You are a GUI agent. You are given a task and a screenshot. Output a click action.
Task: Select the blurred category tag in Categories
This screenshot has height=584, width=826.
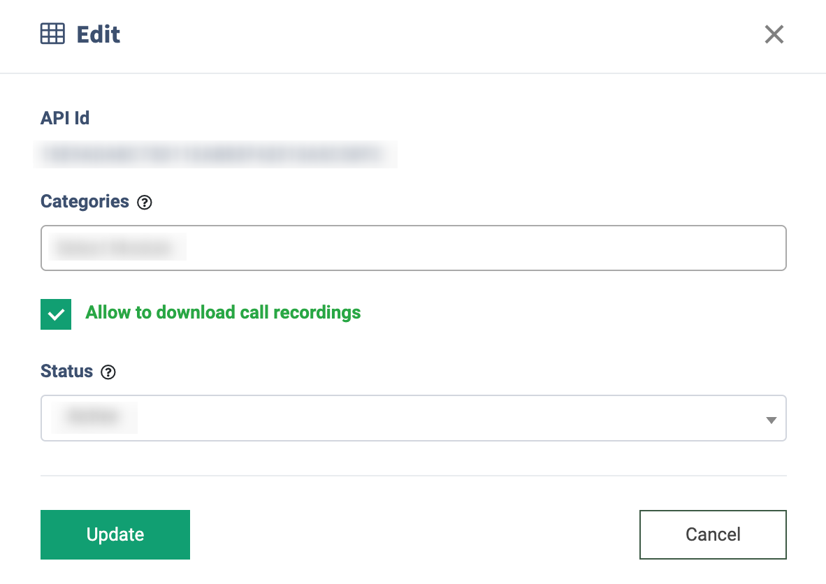click(x=117, y=247)
